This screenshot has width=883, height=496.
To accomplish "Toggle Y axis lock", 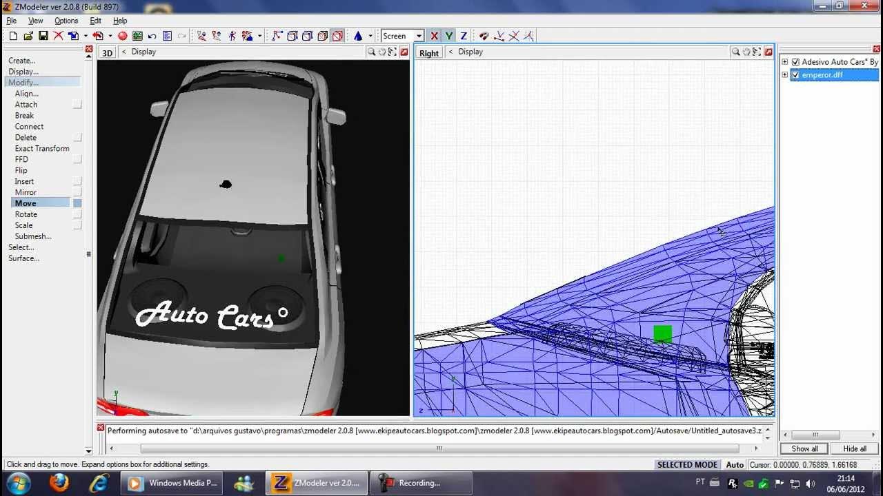I will [x=448, y=36].
